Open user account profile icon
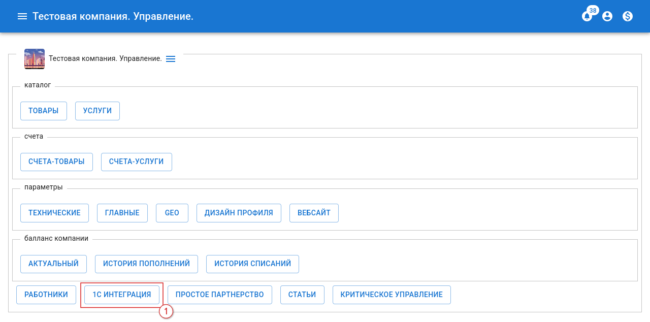The height and width of the screenshot is (322, 650). pyautogui.click(x=607, y=16)
